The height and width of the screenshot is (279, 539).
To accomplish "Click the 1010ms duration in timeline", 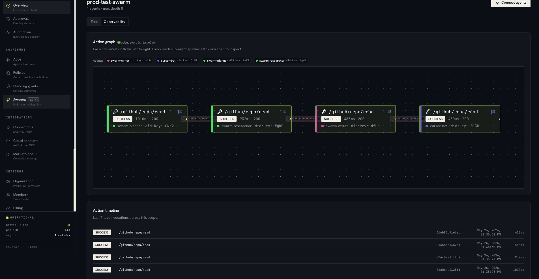I will 518,270.
